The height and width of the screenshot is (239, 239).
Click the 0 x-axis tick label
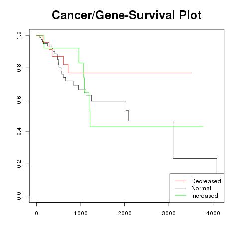coord(37,213)
